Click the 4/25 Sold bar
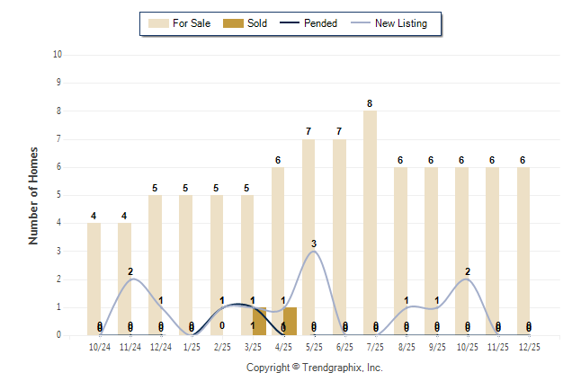Screen dimensions: 581x390 (290, 322)
